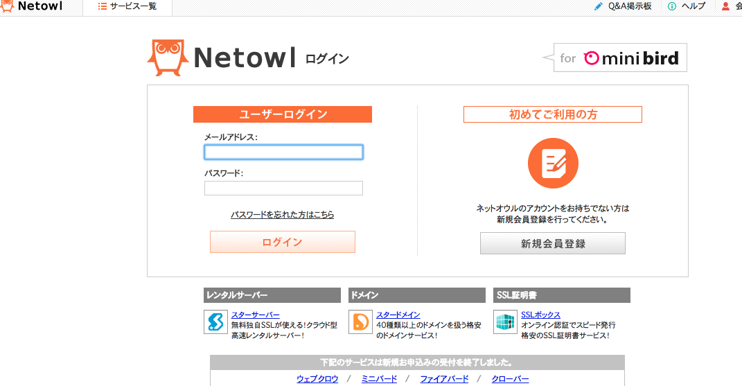Click the メールアドレス: label
The width and height of the screenshot is (742, 386).
(x=231, y=137)
